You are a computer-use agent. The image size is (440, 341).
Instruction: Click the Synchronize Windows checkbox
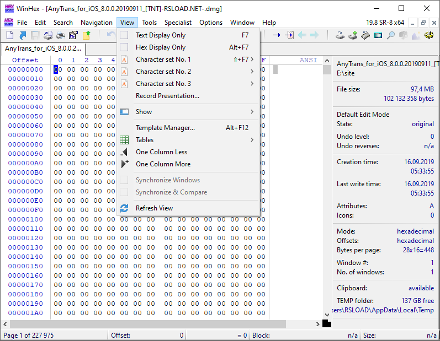pyautogui.click(x=124, y=180)
